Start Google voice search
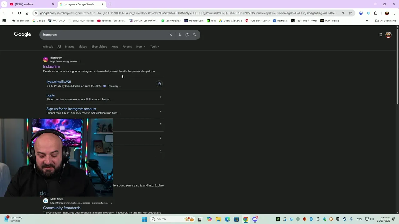 point(180,35)
